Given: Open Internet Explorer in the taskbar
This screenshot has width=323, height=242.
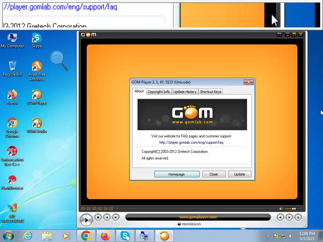Looking at the screenshot, I should point(28,236).
